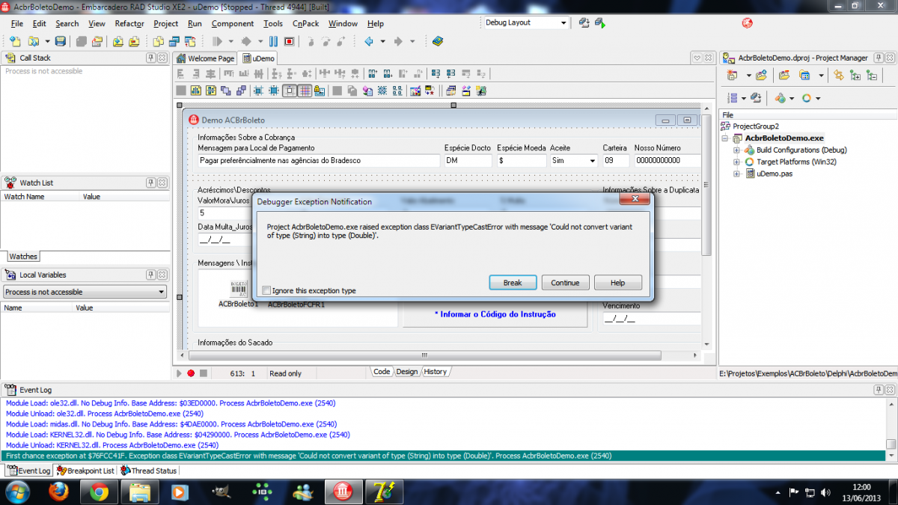Click the Windows Start orb
Screen dimensions: 898x505
pyautogui.click(x=16, y=492)
